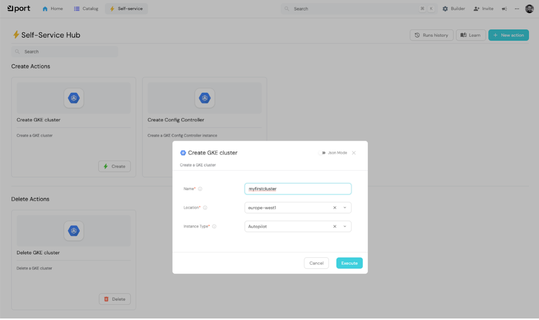
Task: Click the Execute button
Action: coord(349,263)
